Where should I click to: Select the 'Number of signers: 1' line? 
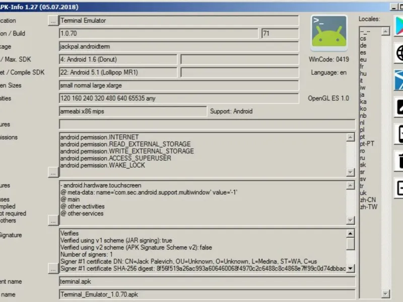[86, 255]
